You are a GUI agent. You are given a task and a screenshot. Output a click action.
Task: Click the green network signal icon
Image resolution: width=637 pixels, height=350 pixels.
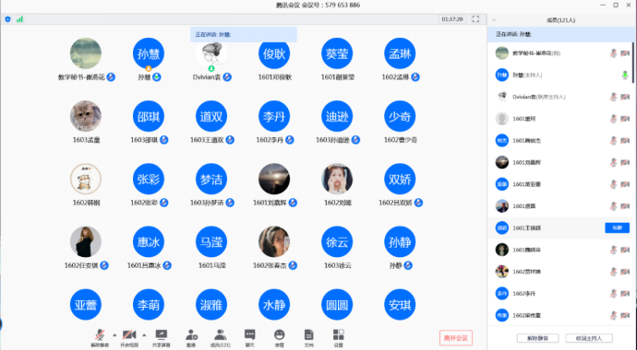(x=19, y=19)
